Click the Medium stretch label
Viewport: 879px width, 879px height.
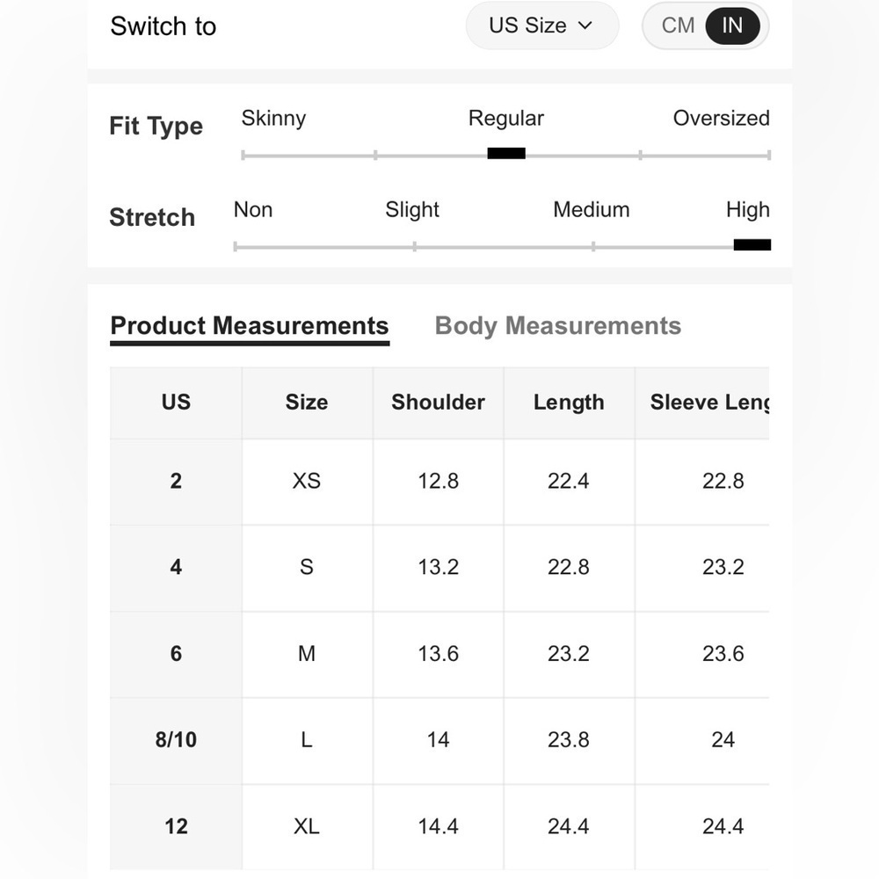pyautogui.click(x=592, y=210)
